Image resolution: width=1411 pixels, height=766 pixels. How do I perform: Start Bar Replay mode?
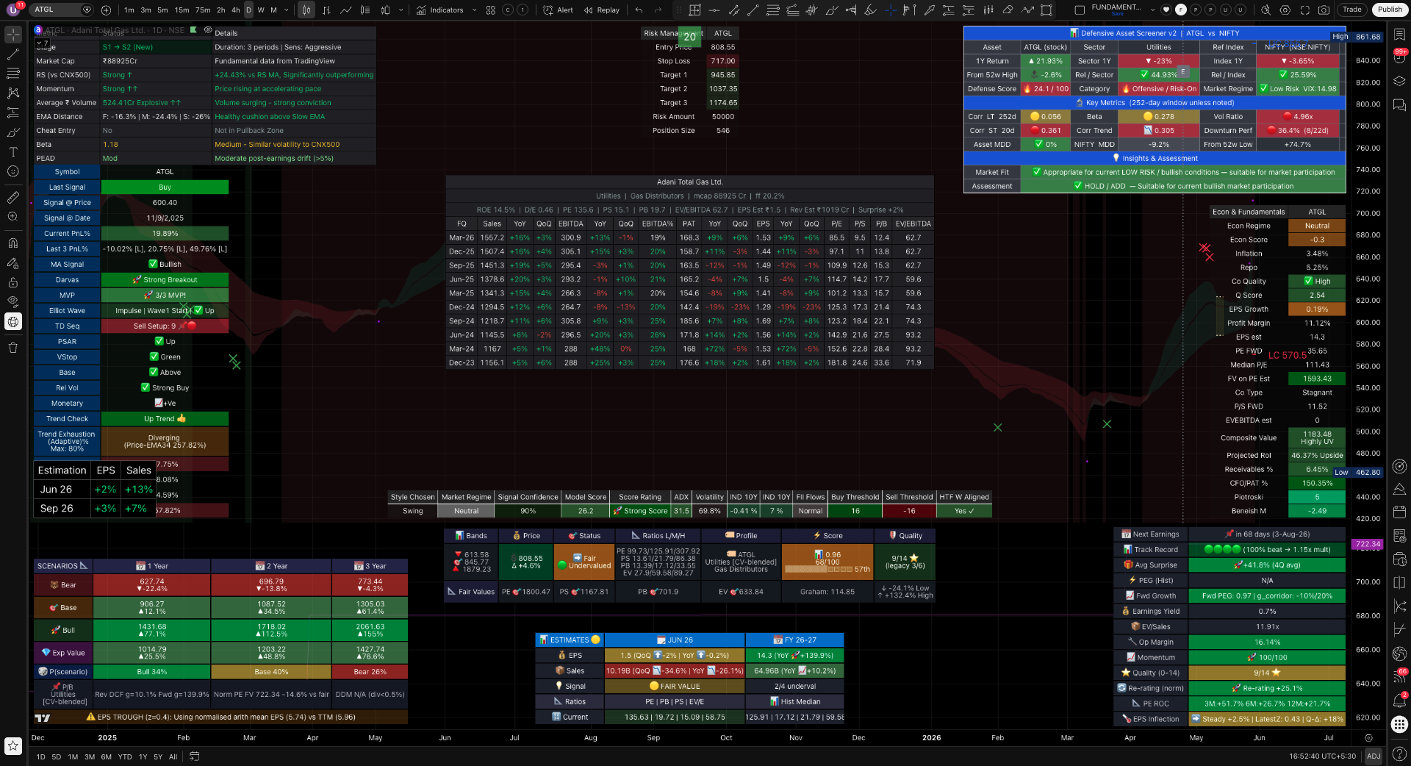pos(601,10)
